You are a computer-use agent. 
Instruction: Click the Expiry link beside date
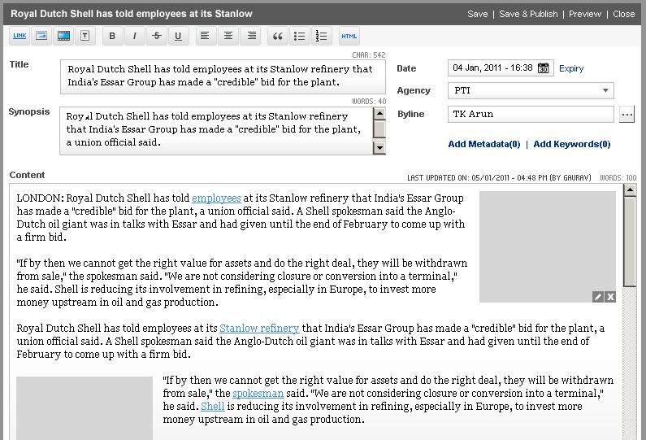pos(571,68)
